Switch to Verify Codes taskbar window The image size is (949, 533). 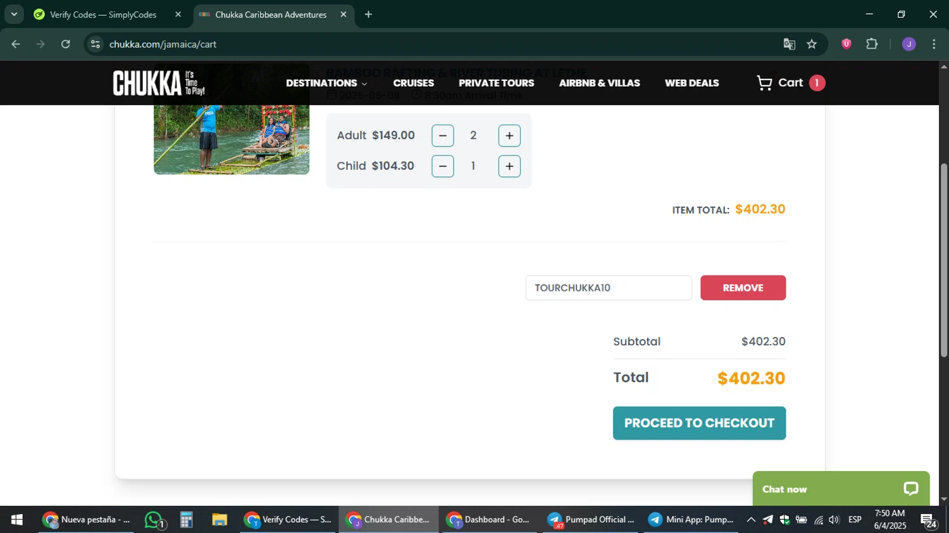tap(288, 520)
